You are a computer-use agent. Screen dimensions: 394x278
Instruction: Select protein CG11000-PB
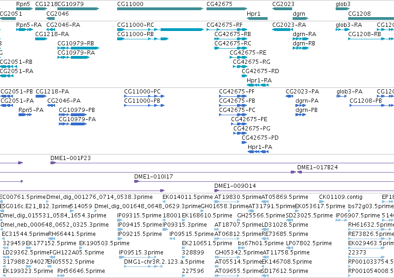(x=144, y=105)
